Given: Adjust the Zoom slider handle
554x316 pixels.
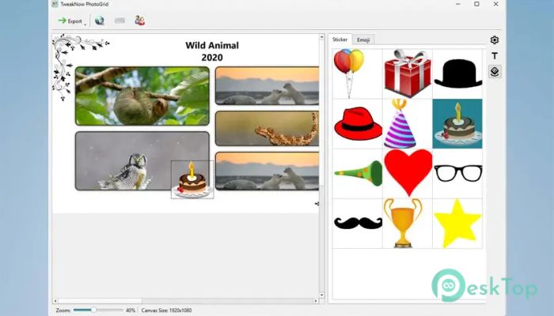Looking at the screenshot, I should pyautogui.click(x=93, y=310).
